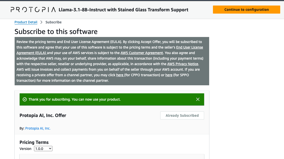The height and width of the screenshot is (159, 284).
Task: Click the 'here' link for SPPO transaction
Action: [x=169, y=75]
